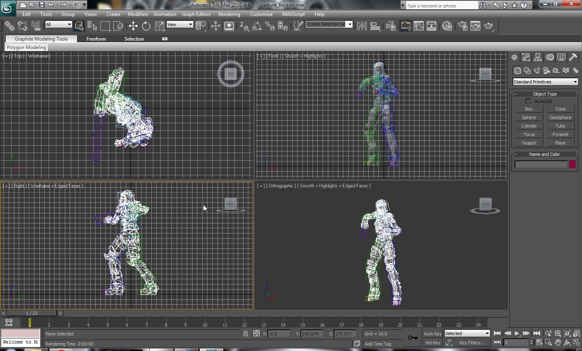
Task: Choose Rectangular Selection Region tool
Action: (x=105, y=26)
